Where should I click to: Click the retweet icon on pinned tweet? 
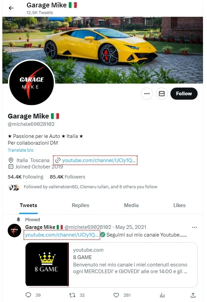(x=72, y=295)
